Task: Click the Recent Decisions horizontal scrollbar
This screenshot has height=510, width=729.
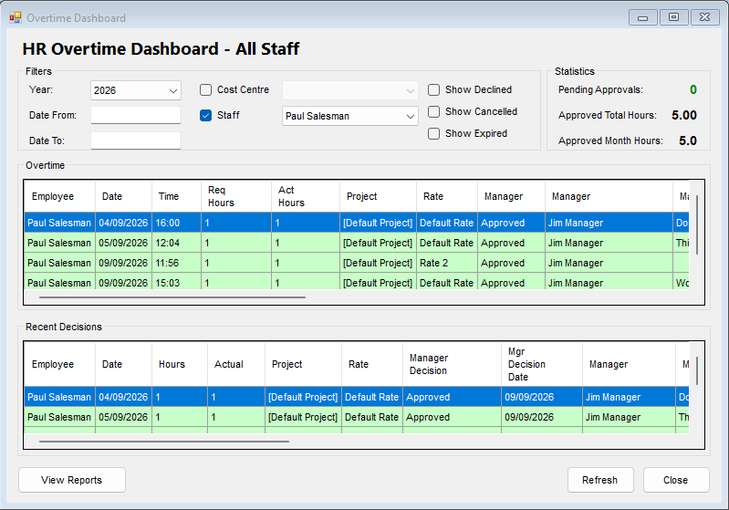Action: click(x=164, y=442)
